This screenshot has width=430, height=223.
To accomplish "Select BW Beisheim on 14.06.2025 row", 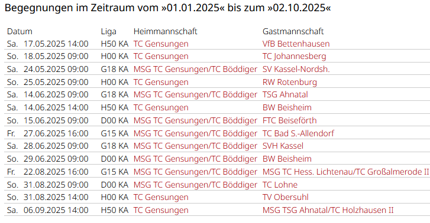I will [x=287, y=107].
